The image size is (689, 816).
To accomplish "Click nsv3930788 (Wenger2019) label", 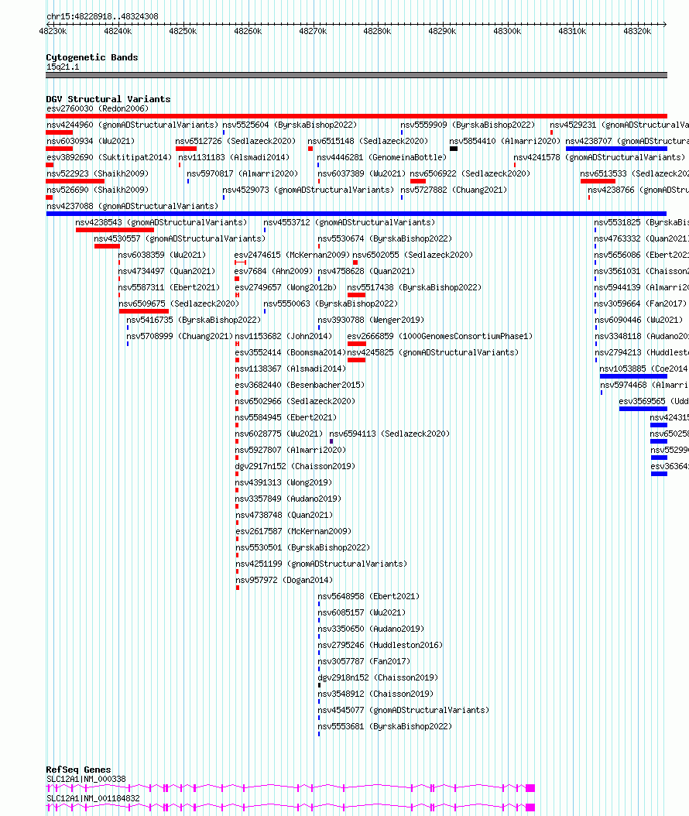I will [371, 320].
